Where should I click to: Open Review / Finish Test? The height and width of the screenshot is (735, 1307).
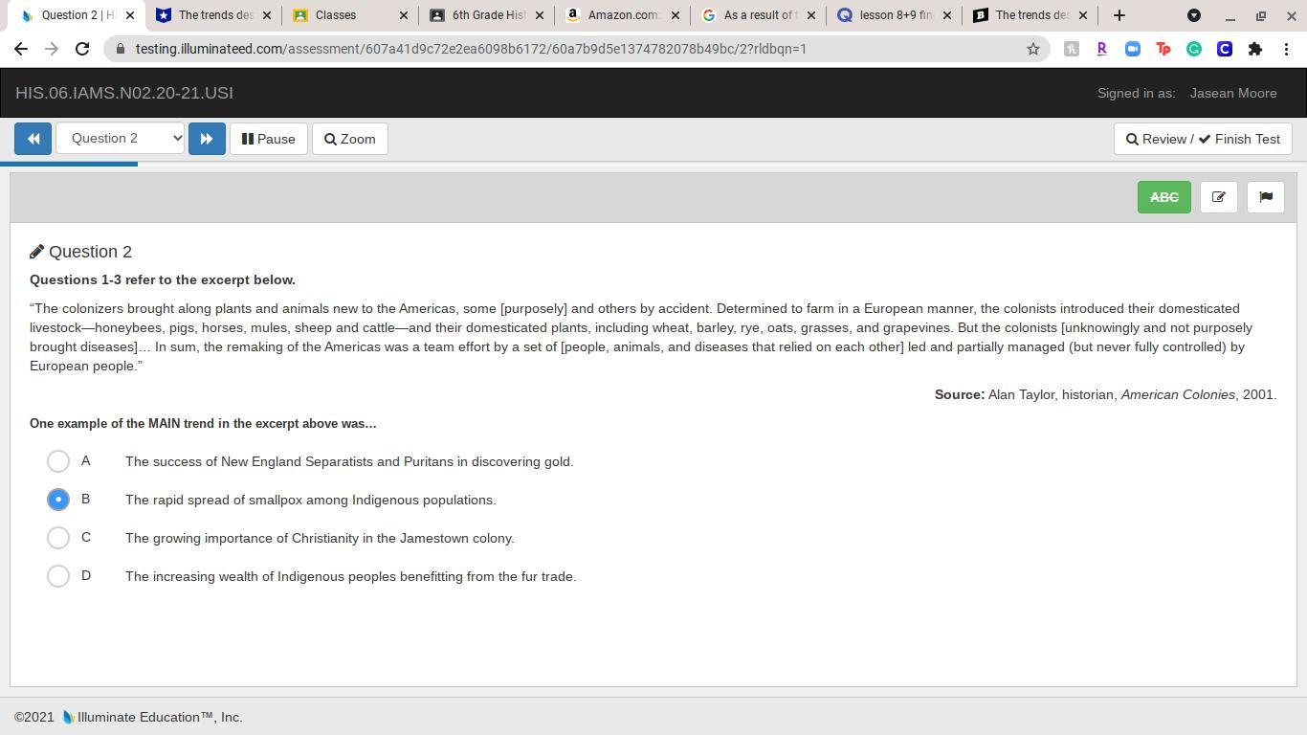pyautogui.click(x=1203, y=139)
